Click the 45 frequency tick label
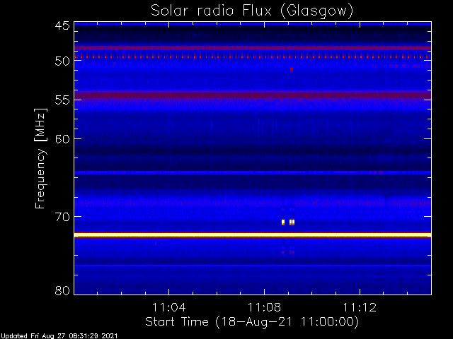453x339 pixels. tap(62, 26)
